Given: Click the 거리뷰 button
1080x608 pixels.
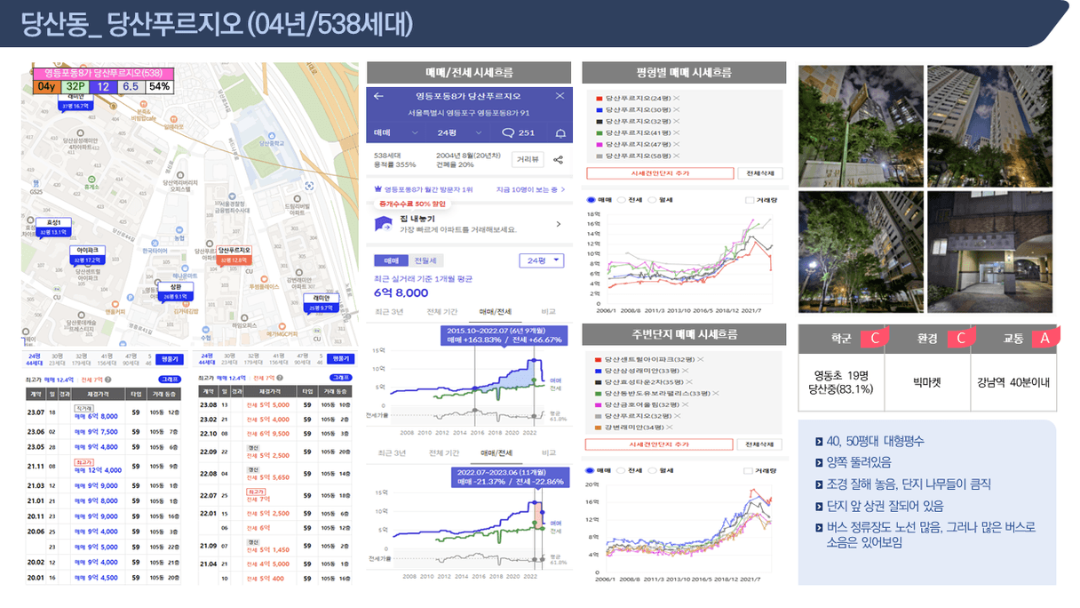Looking at the screenshot, I should (528, 160).
